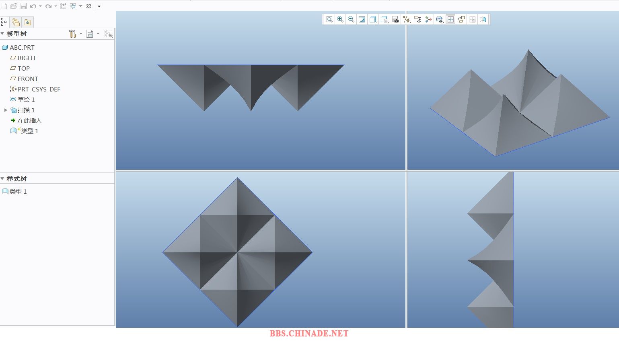619x341 pixels.
Task: Toggle Model Tree hidden items display
Action: (108, 34)
